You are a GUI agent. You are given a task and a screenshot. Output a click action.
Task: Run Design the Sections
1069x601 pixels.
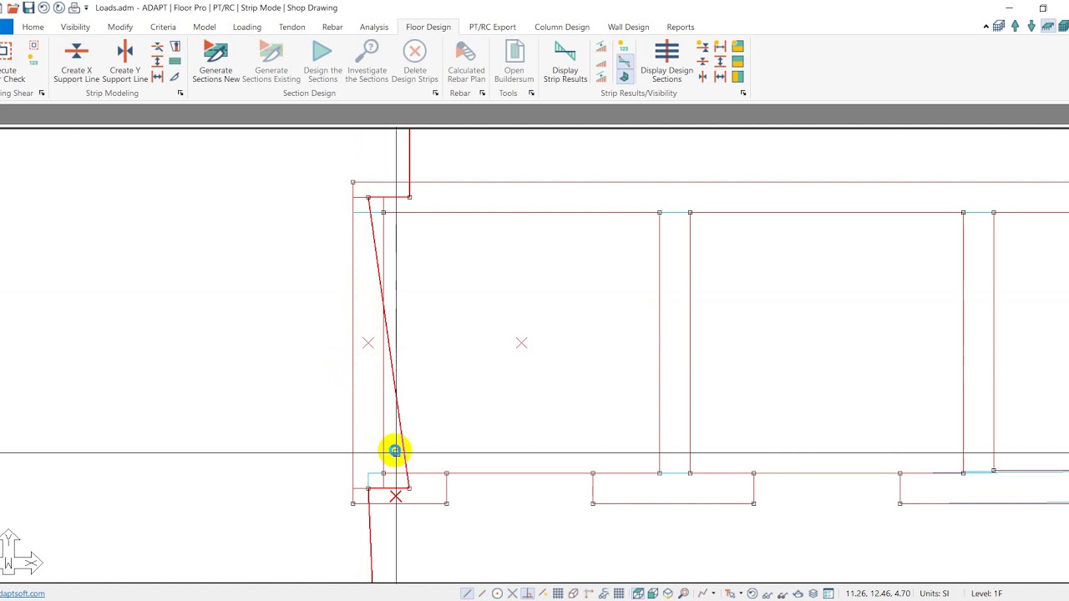(x=322, y=63)
